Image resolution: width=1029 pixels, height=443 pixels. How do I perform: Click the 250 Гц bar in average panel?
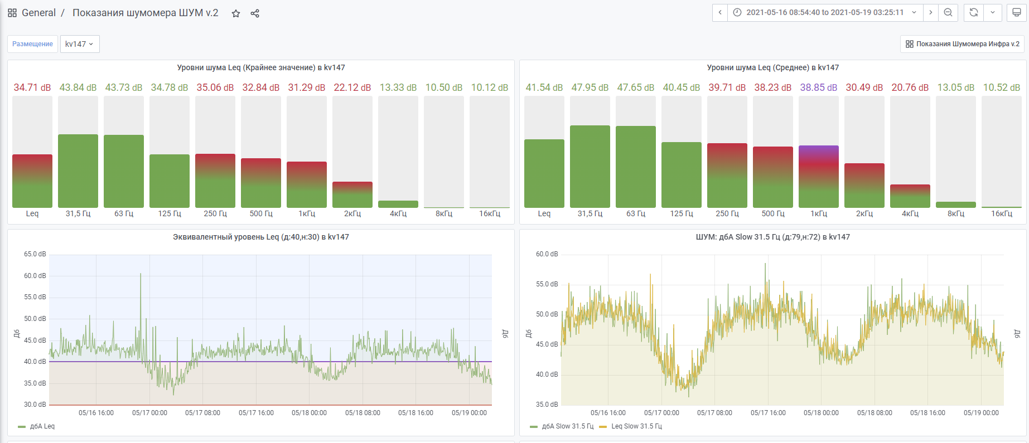pos(727,175)
